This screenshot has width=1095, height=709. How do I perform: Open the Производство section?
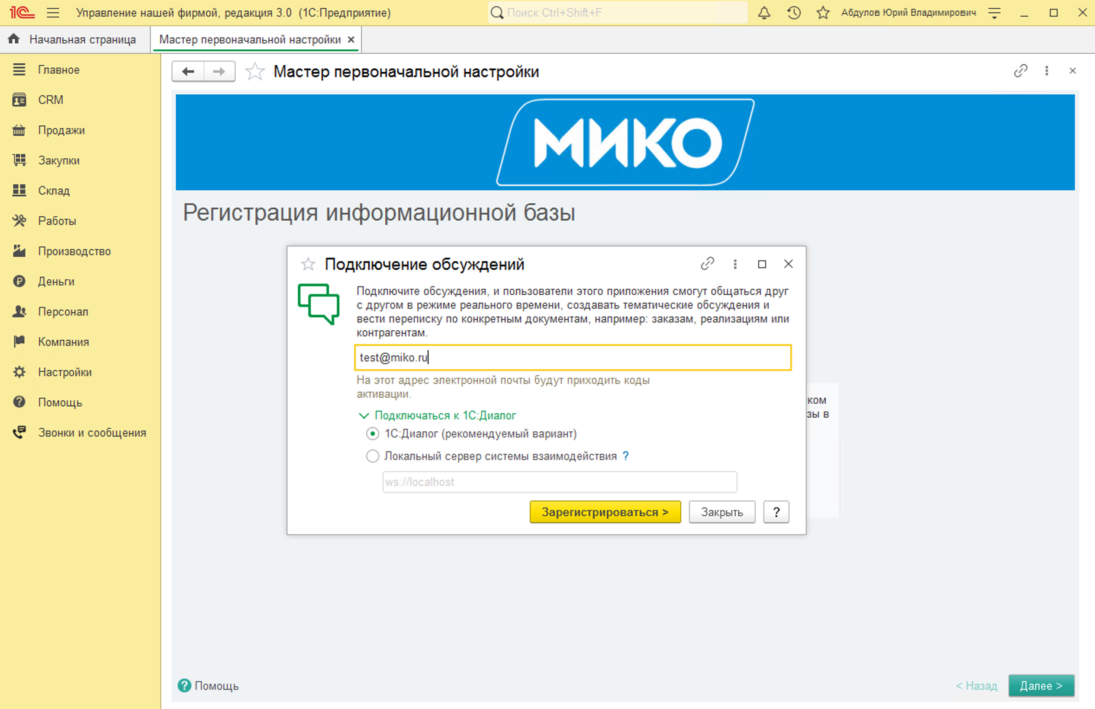tap(74, 251)
